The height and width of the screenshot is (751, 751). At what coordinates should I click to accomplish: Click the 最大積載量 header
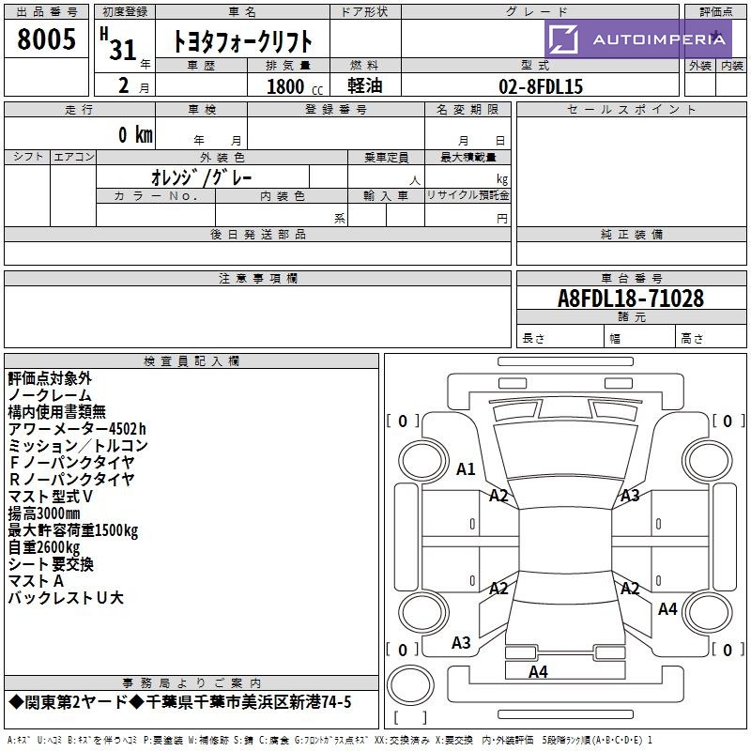coord(467,157)
